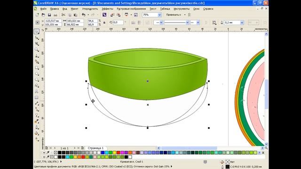Open the Справка menu

point(208,9)
